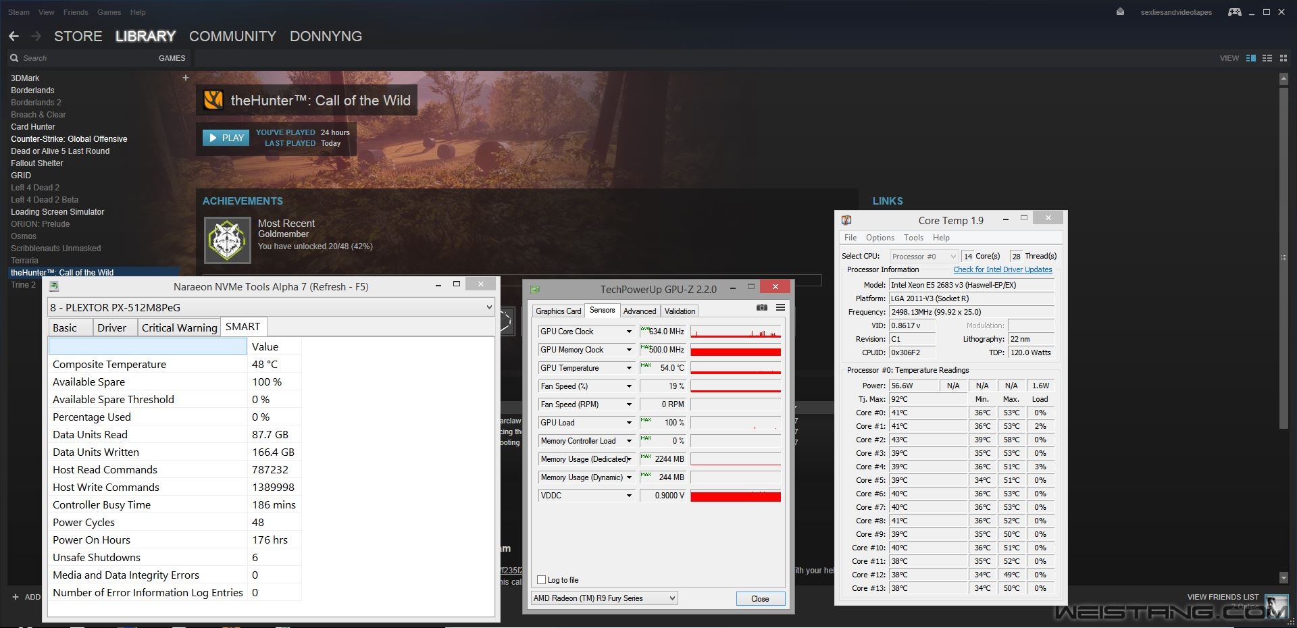The height and width of the screenshot is (628, 1297).
Task: Switch to the Critical Warning tab
Action: (179, 328)
